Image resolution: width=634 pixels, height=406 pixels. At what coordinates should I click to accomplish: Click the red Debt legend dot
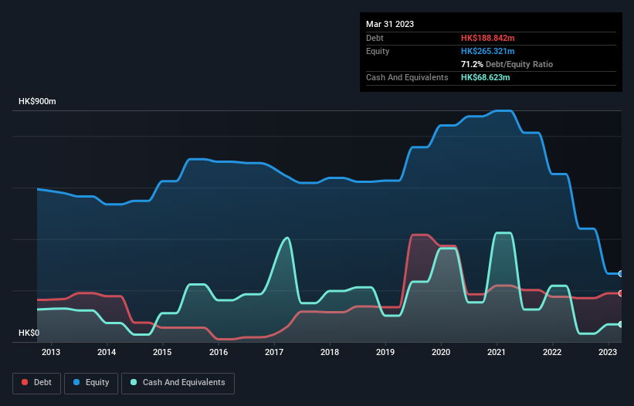pyautogui.click(x=25, y=382)
